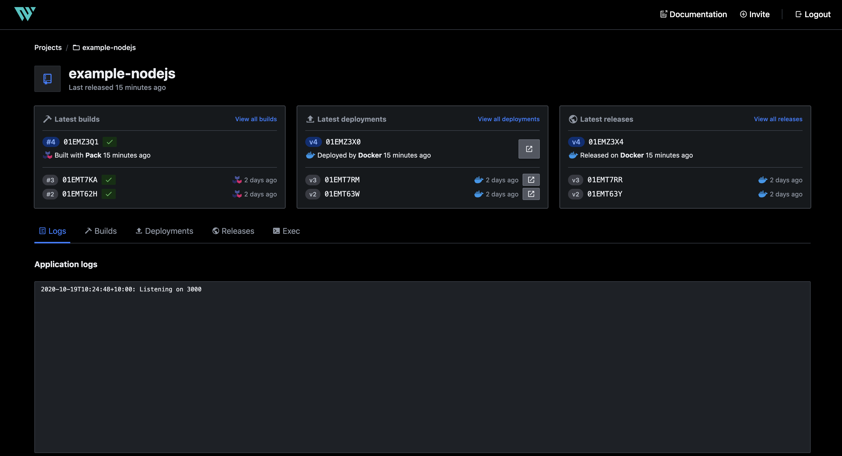Click Docker icon in release v3 row
The image size is (842, 456).
pos(763,180)
